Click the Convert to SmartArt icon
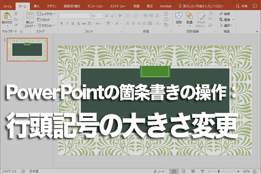 tap(167, 25)
